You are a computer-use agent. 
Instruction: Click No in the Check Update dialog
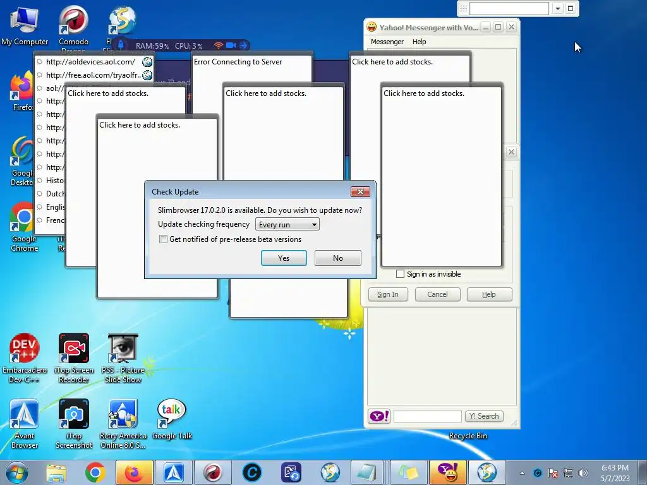[x=338, y=258]
